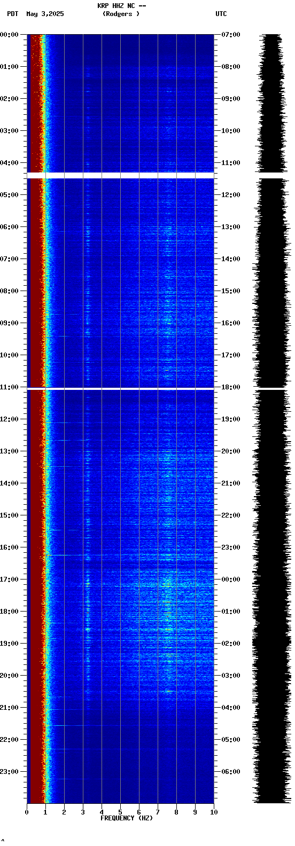Viewport: 295px width, 846px height.
Task: Click the frequency axis tick labeled 2
Action: click(64, 812)
